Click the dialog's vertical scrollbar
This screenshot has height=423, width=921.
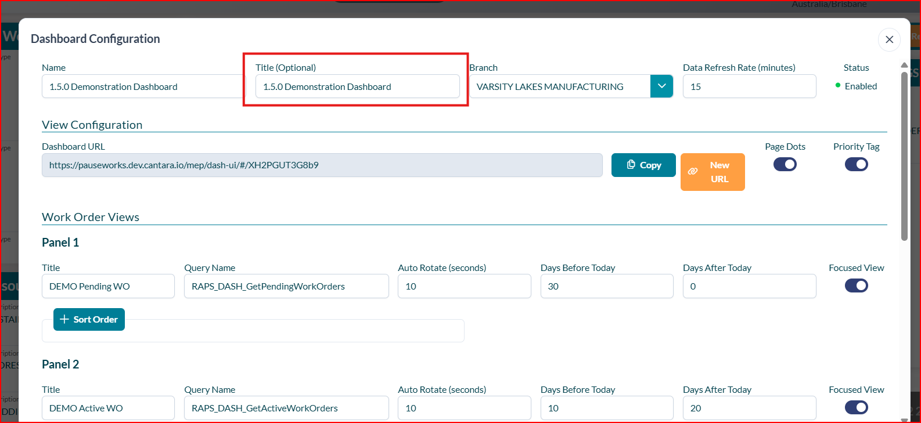pos(904,156)
